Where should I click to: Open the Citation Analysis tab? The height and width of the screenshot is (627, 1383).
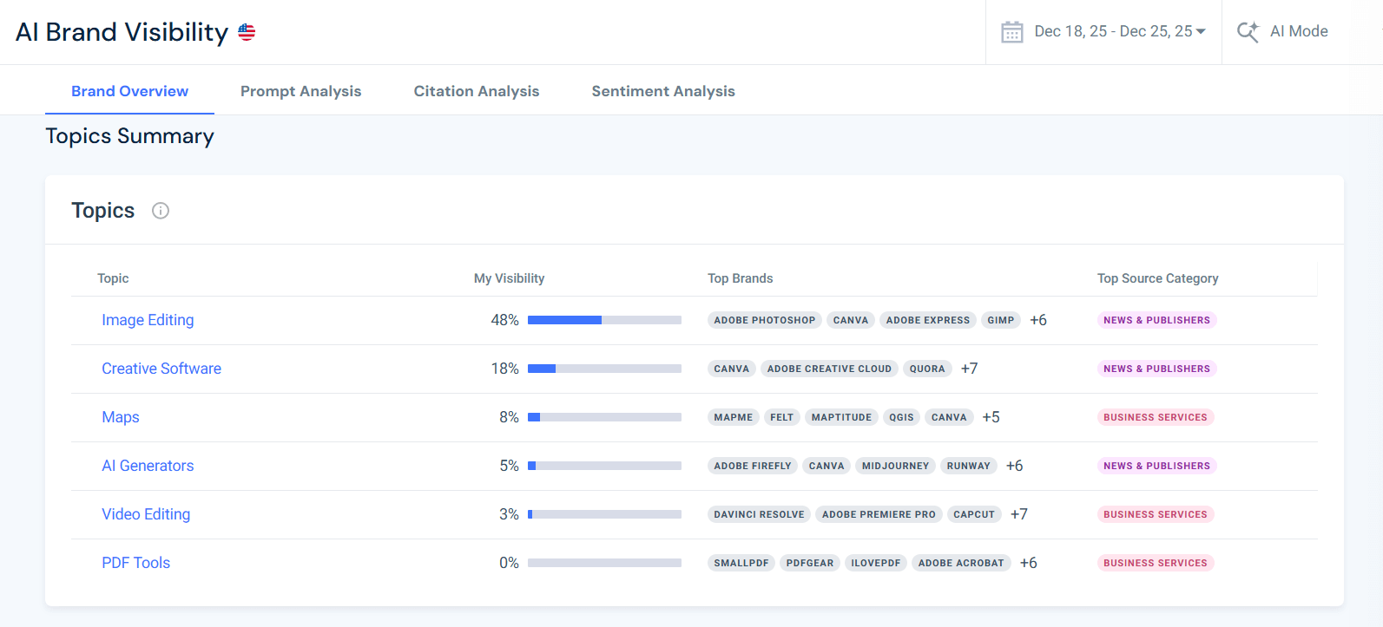(476, 91)
